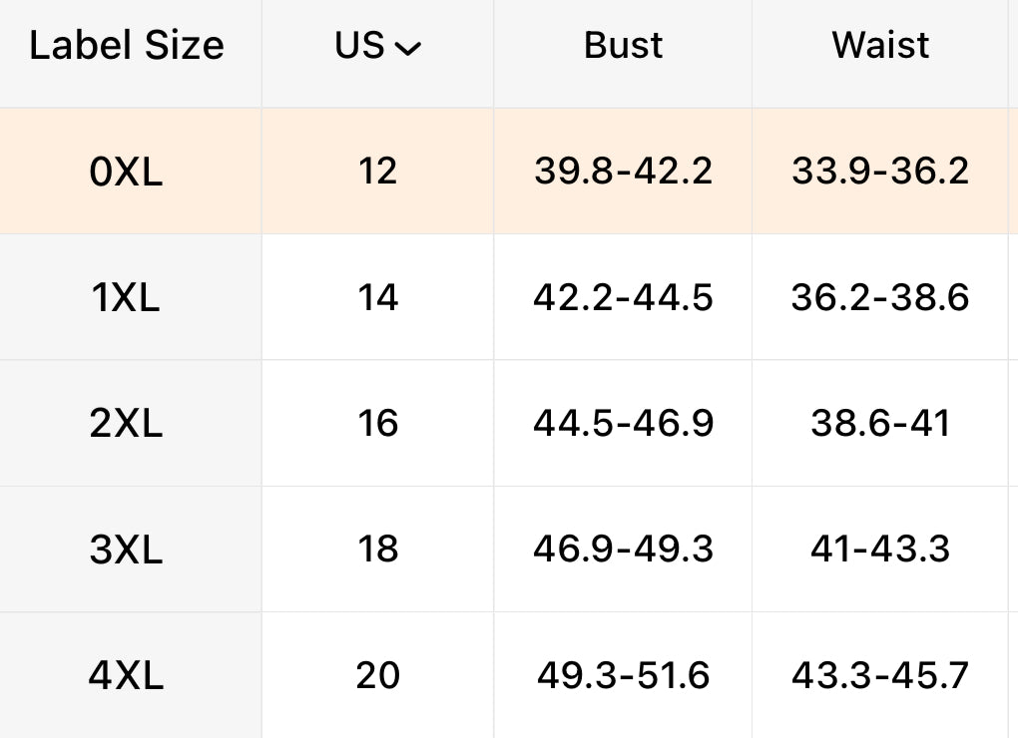Select the 2XL label size cell
This screenshot has width=1018, height=738.
click(x=126, y=424)
